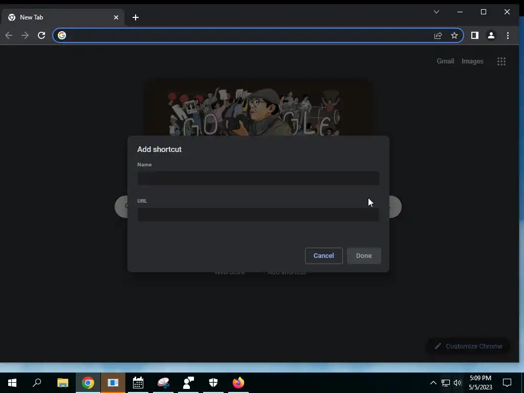This screenshot has width=524, height=393.
Task: Open the taskbar search icon
Action: (37, 383)
